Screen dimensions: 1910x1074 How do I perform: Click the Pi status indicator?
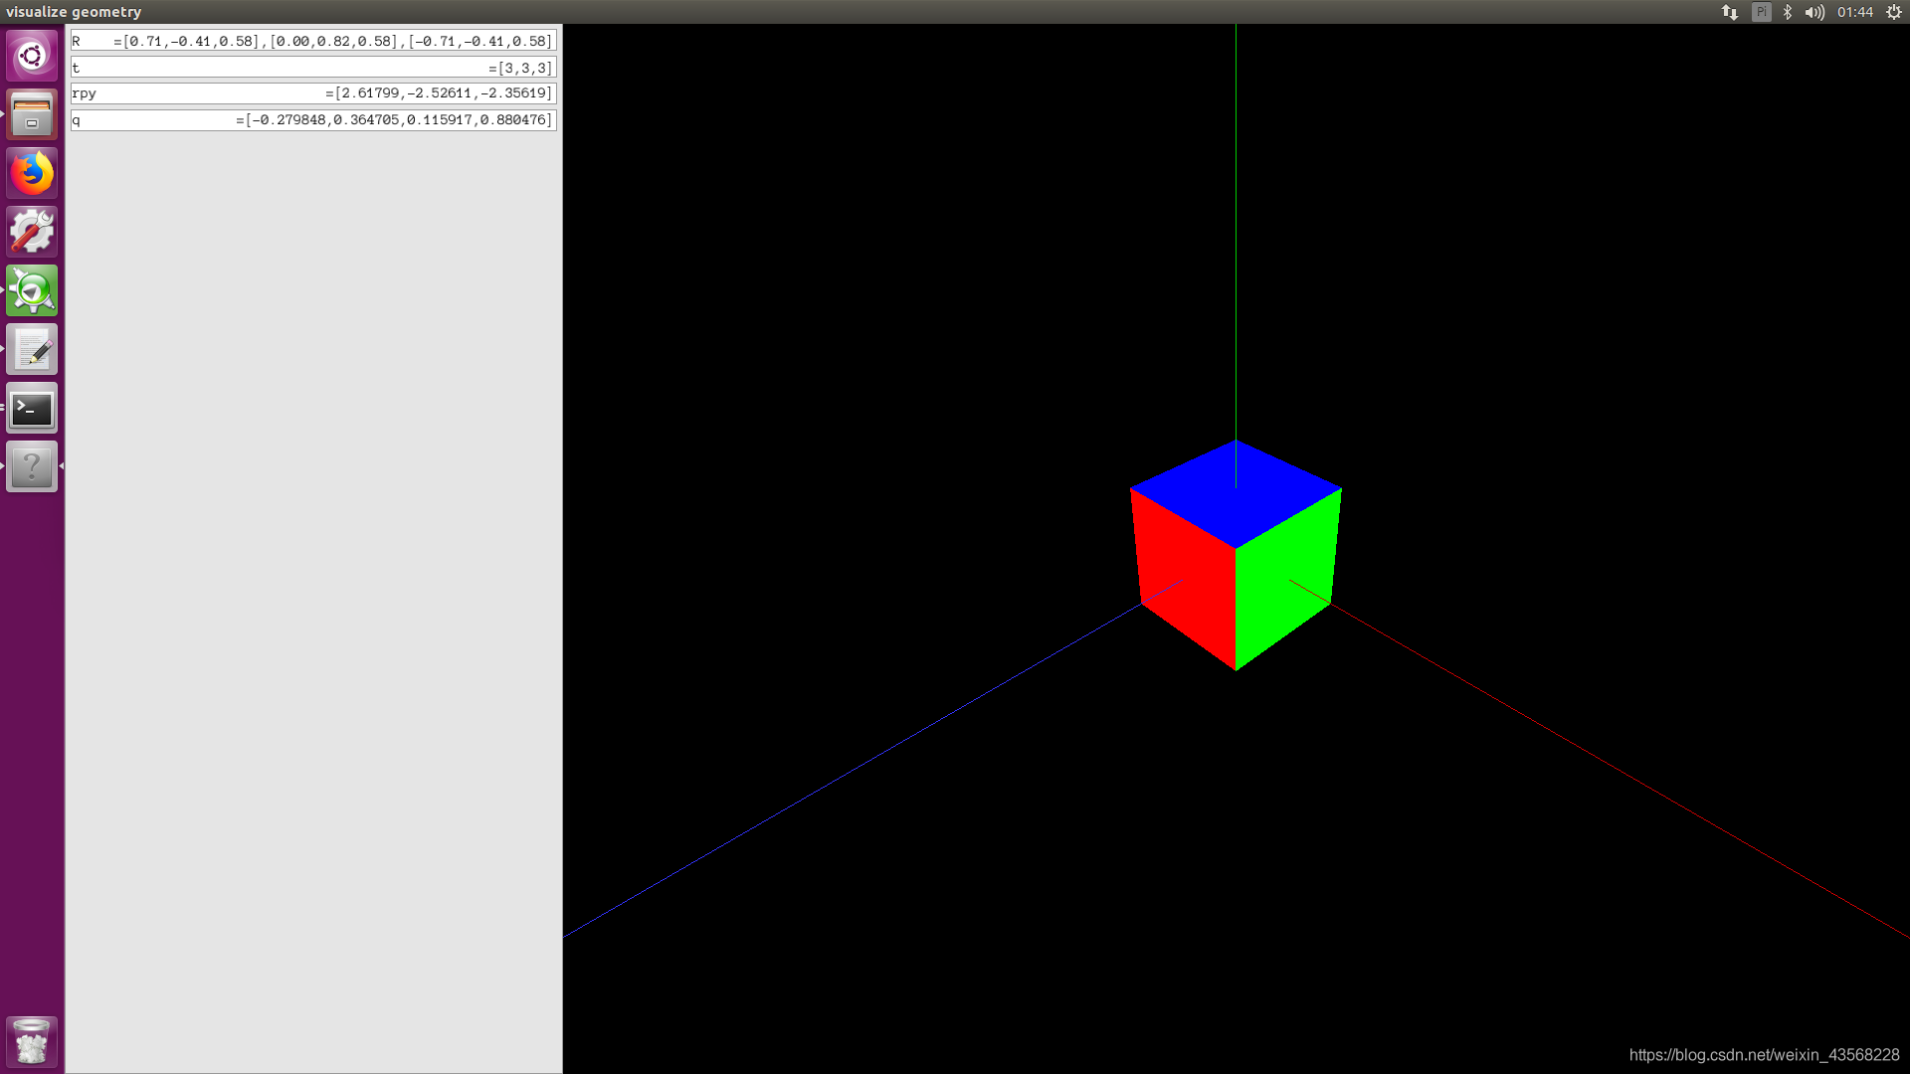[1761, 12]
